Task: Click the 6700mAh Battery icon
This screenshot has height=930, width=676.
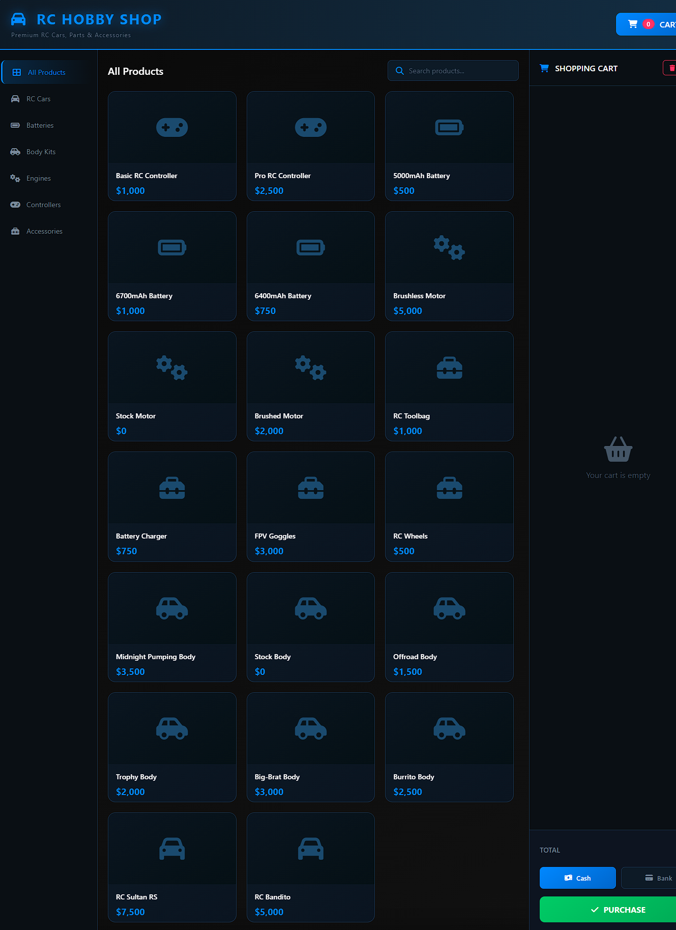Action: tap(172, 248)
